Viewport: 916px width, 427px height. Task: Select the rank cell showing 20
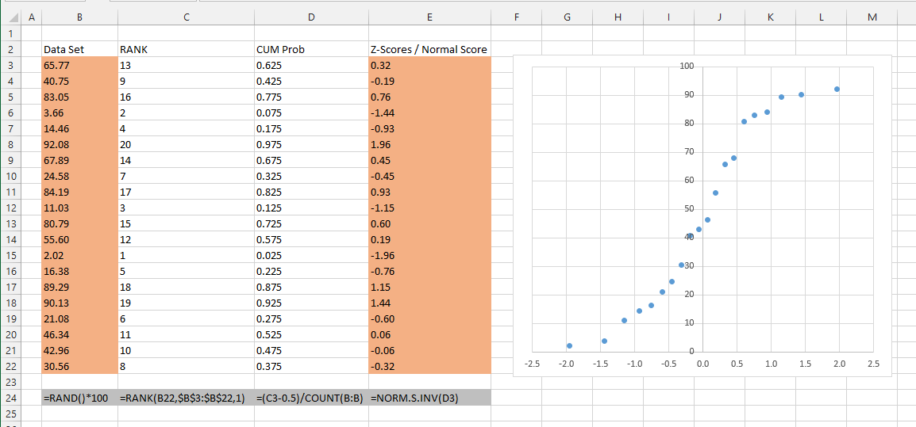[186, 144]
